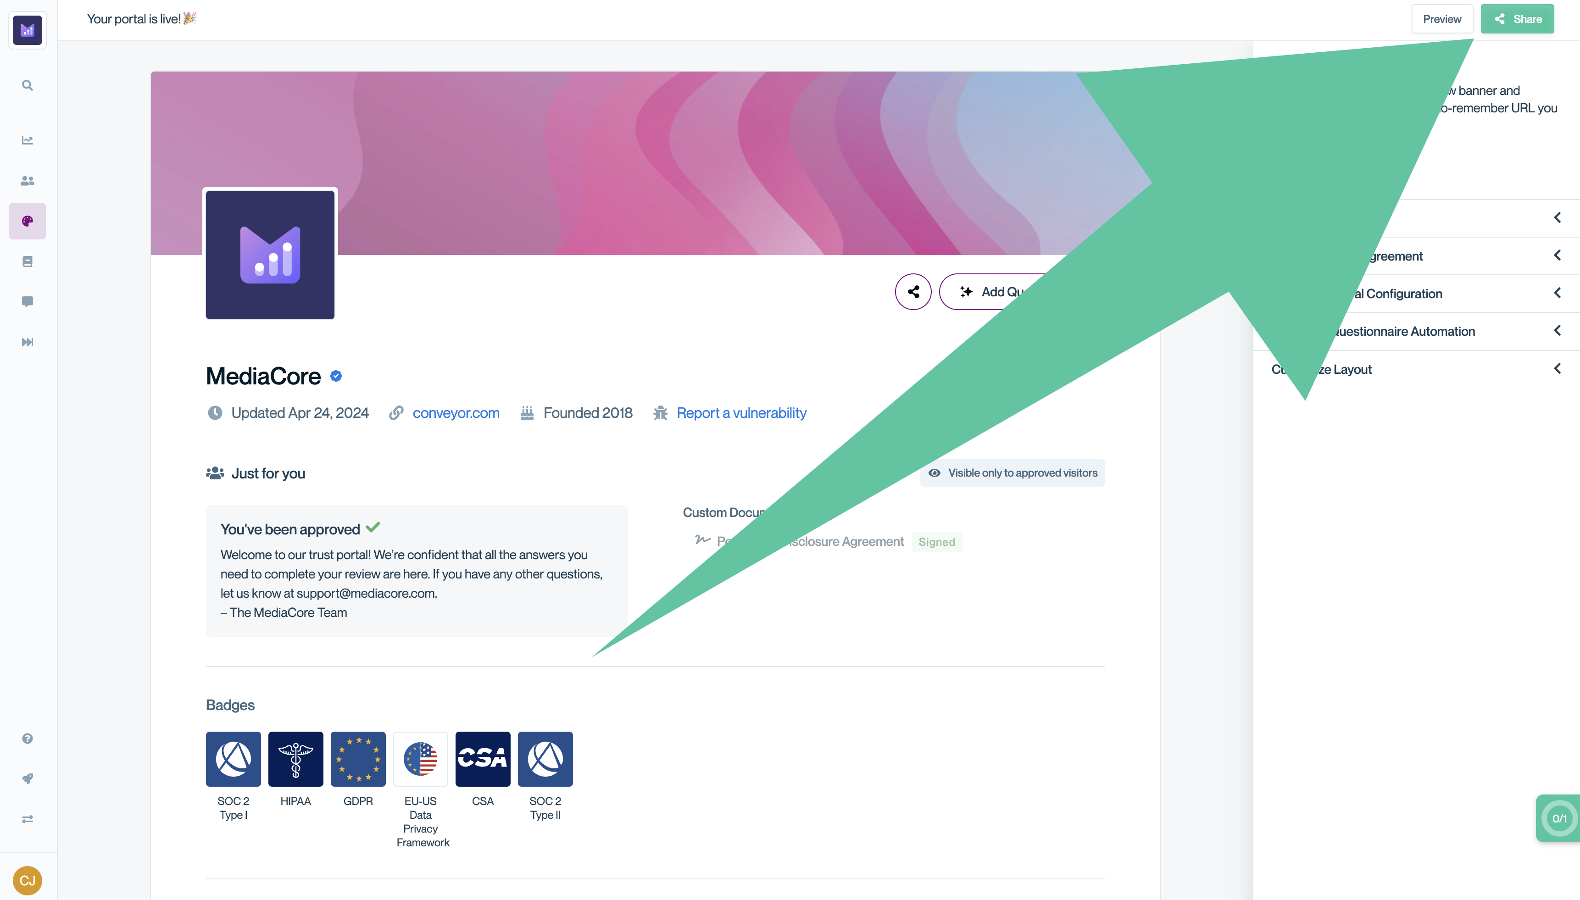Toggle visibility for approved visitors section

(1013, 472)
